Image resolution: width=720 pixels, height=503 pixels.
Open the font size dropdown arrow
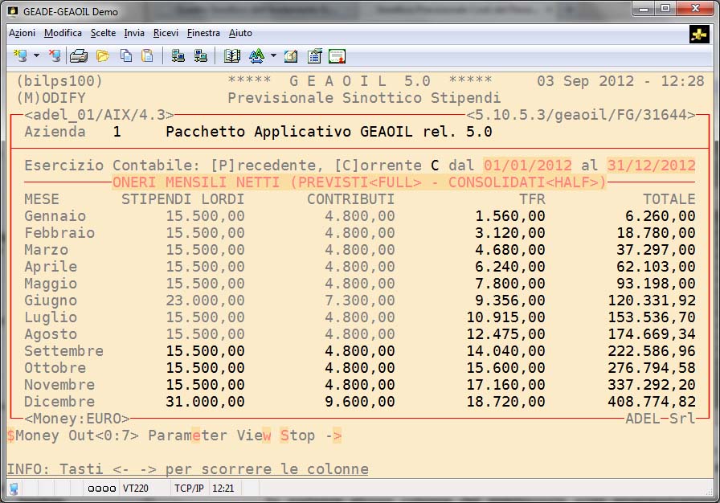(273, 56)
